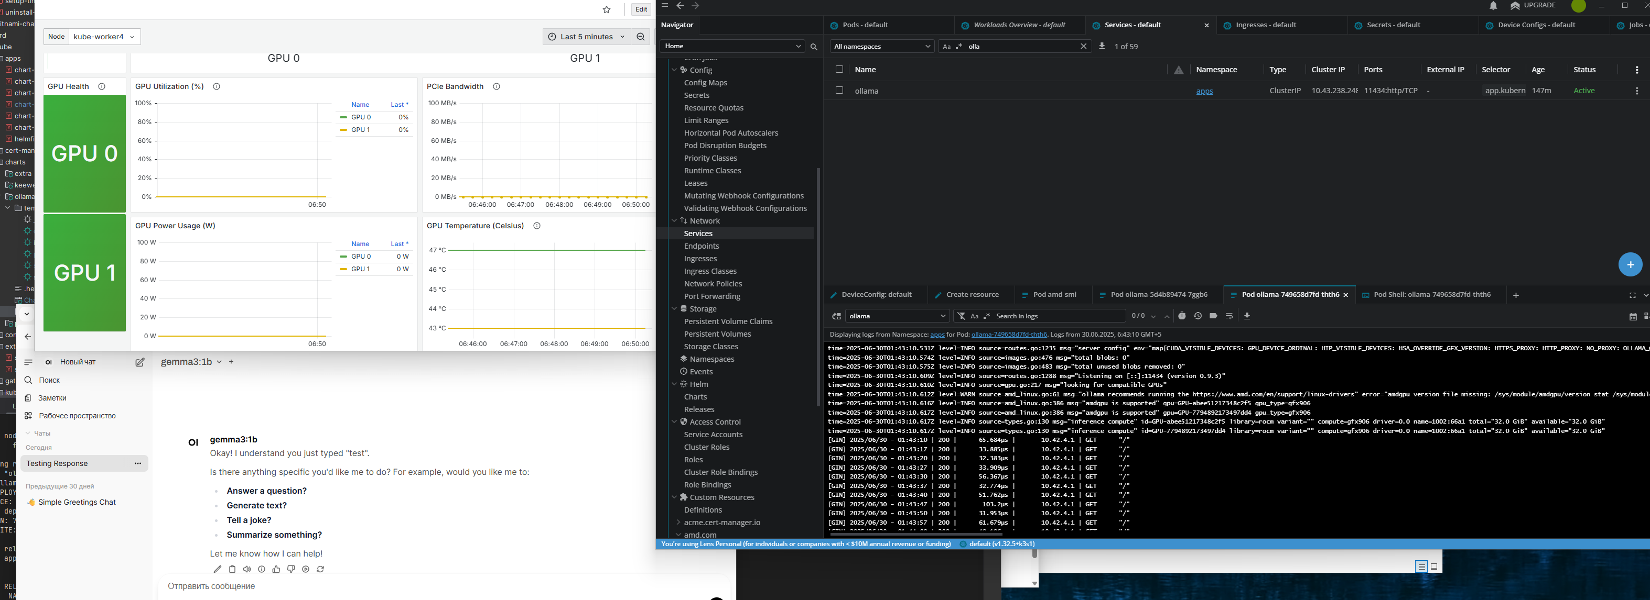Open the All namespaces dropdown
Screen dimensions: 1650x600
tap(882, 46)
